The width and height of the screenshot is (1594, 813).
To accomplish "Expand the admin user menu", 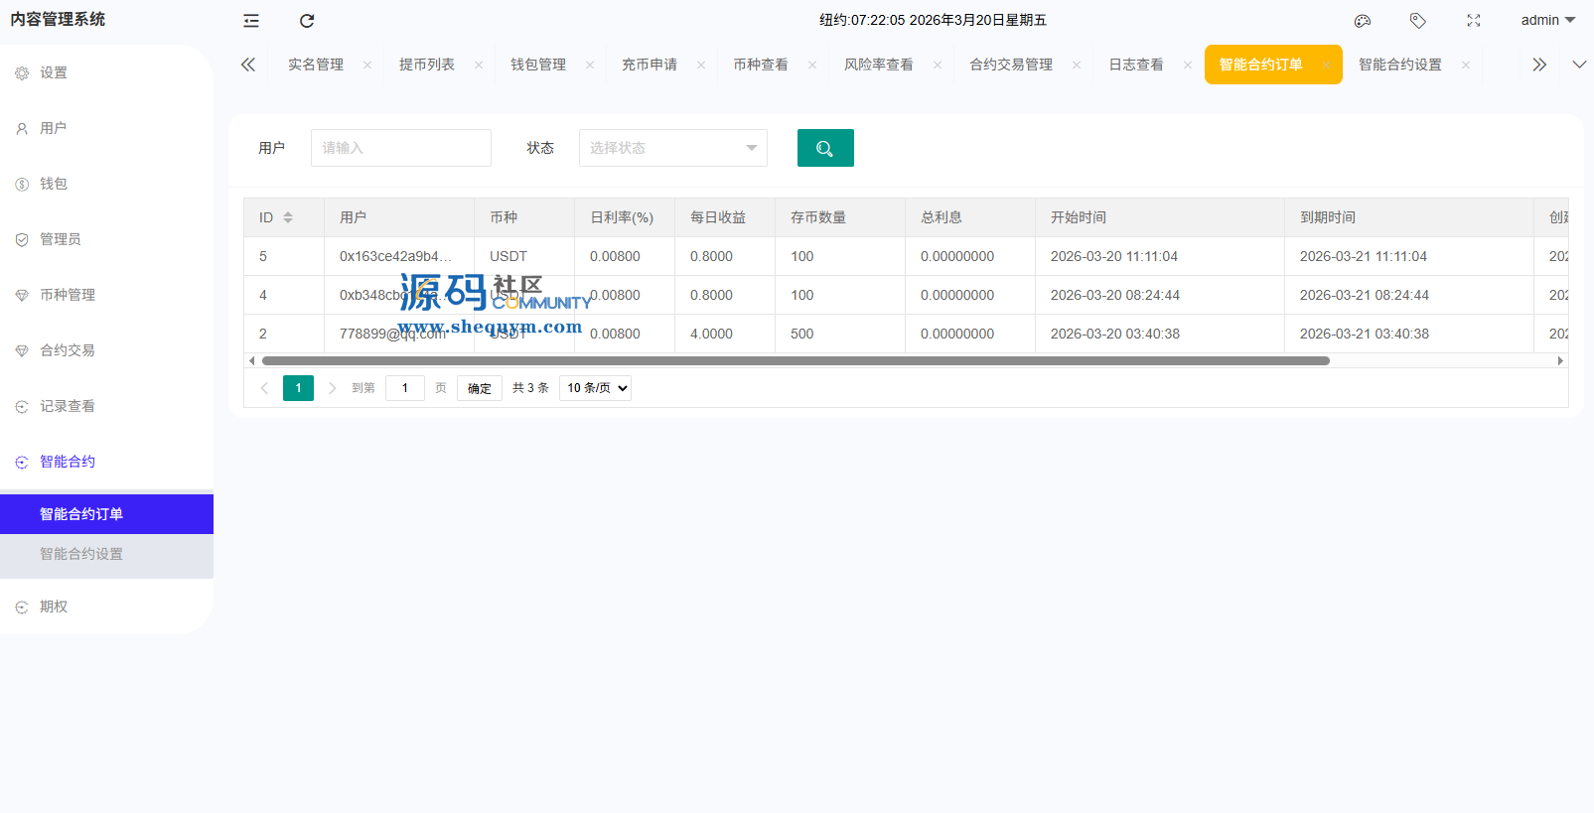I will (1547, 20).
